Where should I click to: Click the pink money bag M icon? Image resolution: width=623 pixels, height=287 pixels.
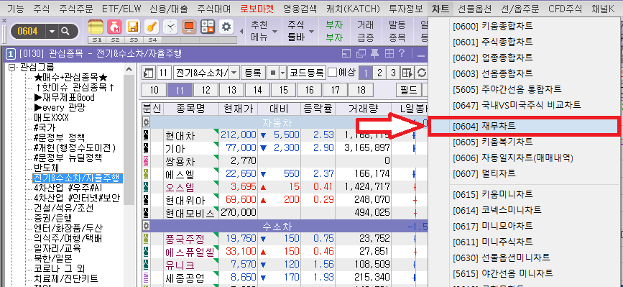point(114,27)
